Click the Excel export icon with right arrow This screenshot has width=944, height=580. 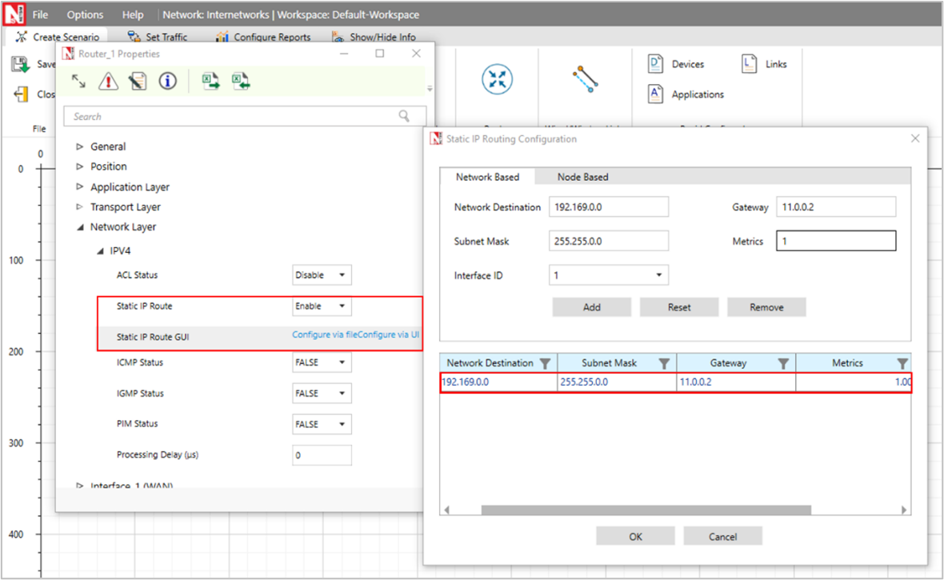(210, 81)
